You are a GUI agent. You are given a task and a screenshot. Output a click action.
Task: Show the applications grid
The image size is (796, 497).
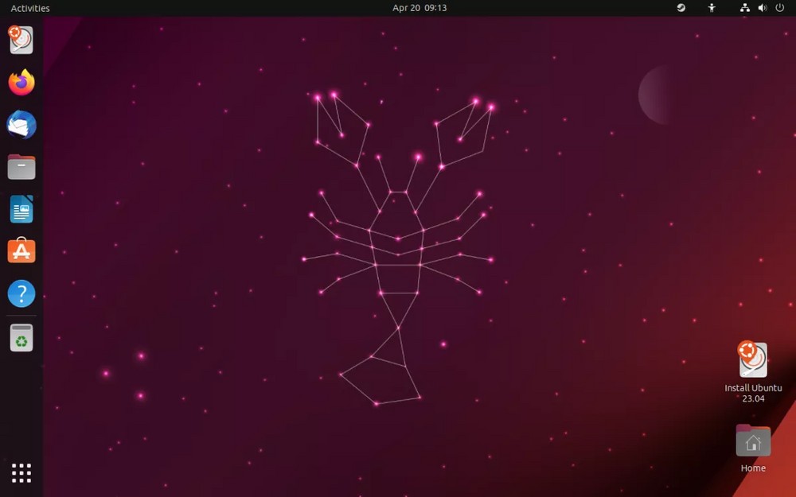[21, 472]
